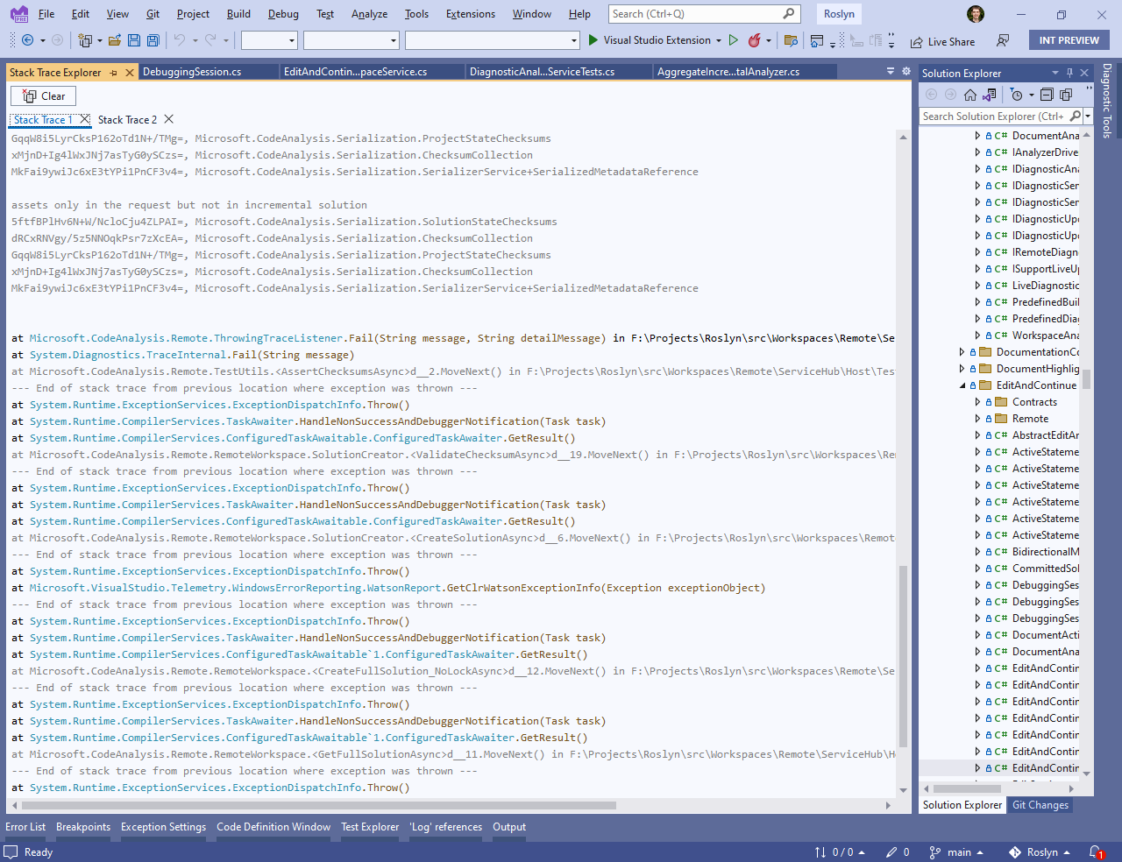Pin the Solution Explorer panel

(1070, 73)
